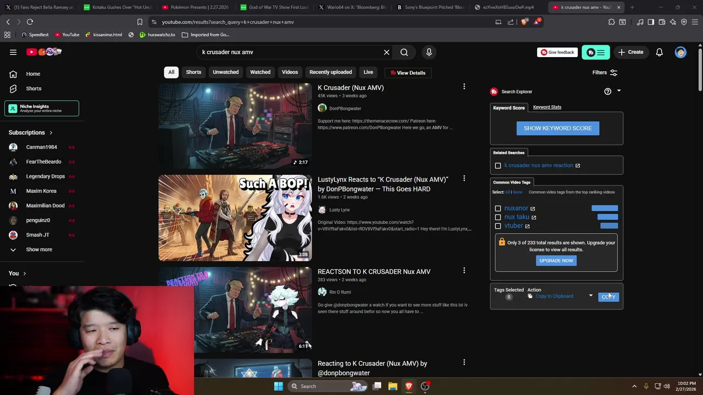
Task: Open the options menu for REACTSON TO K CRUSADER video
Action: tap(464, 270)
